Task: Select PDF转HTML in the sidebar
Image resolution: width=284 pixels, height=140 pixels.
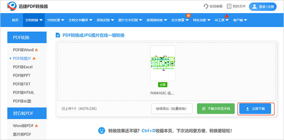Action: (x=23, y=93)
